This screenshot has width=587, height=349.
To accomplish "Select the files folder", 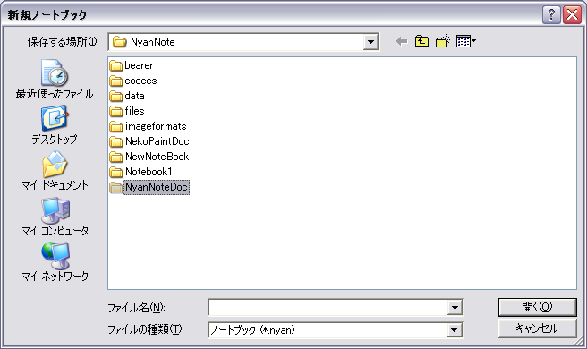I will point(127,111).
